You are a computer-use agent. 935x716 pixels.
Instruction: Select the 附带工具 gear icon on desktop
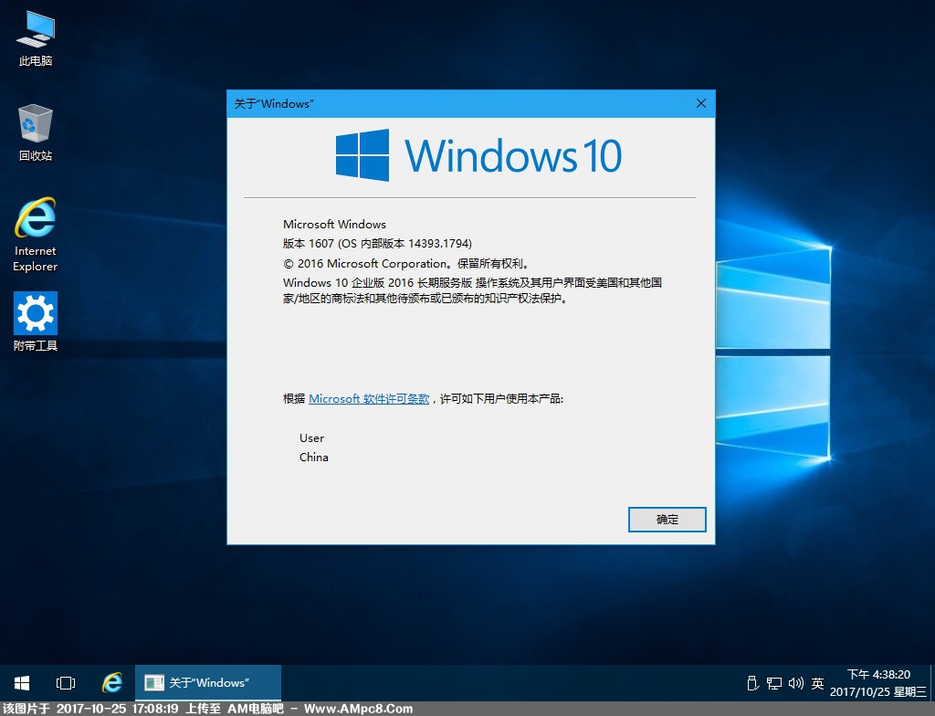tap(36, 321)
